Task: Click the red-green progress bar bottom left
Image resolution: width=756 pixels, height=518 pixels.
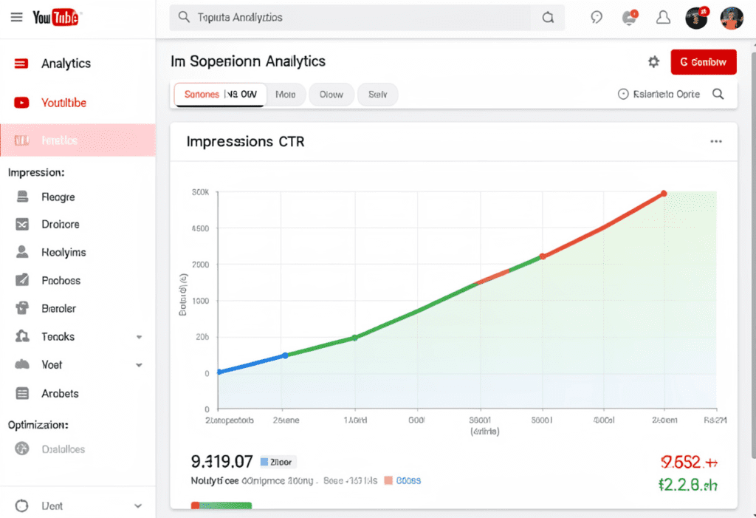Action: (221, 506)
